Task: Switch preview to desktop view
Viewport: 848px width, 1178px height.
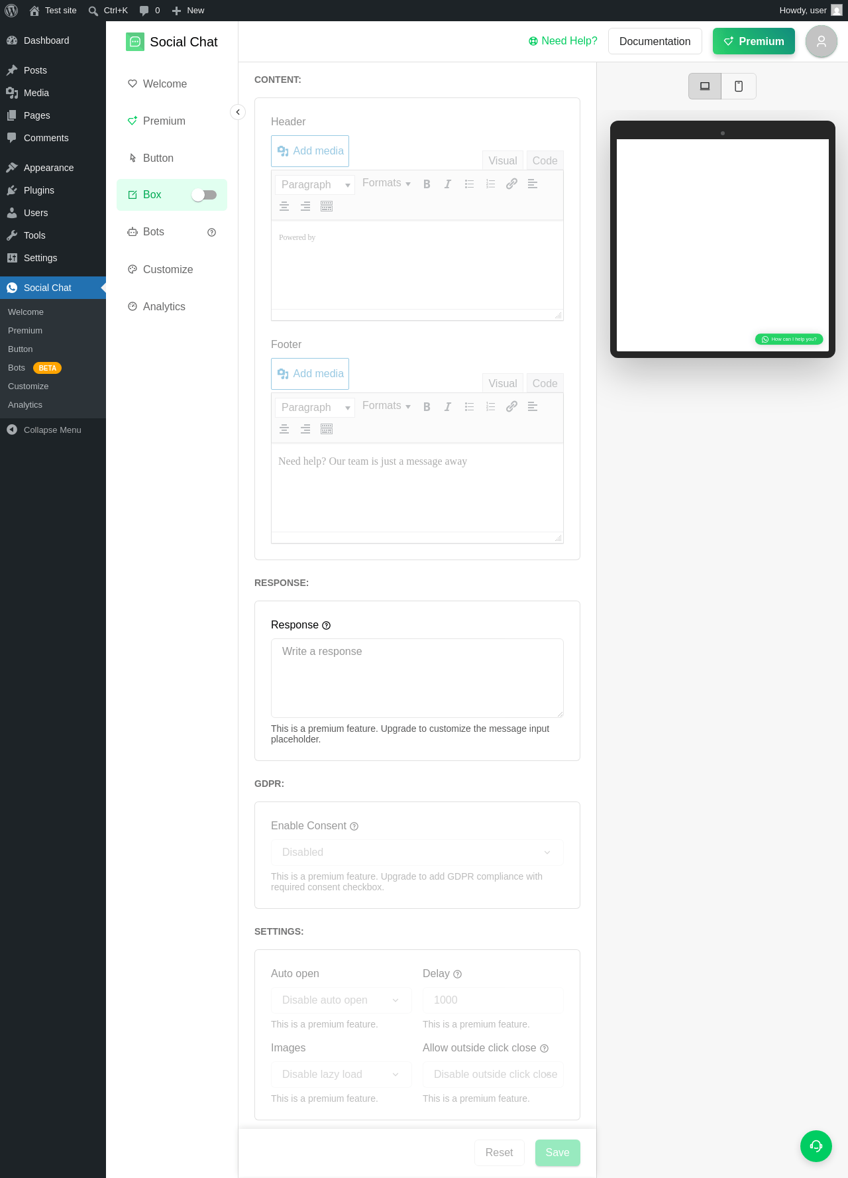Action: [705, 86]
